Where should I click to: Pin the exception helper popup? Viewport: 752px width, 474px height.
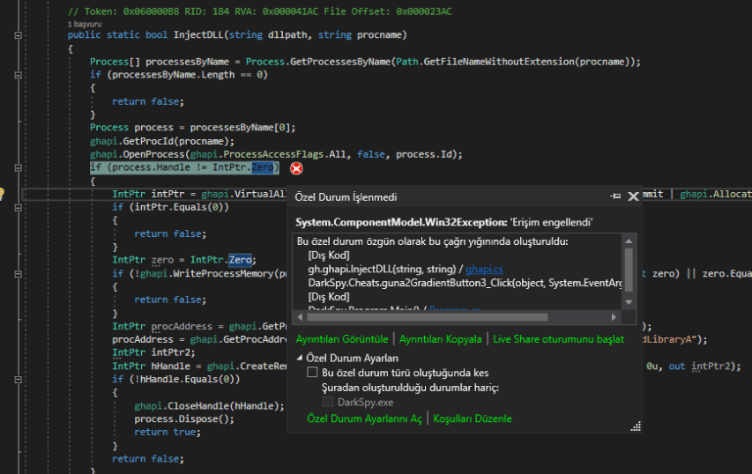[x=615, y=196]
